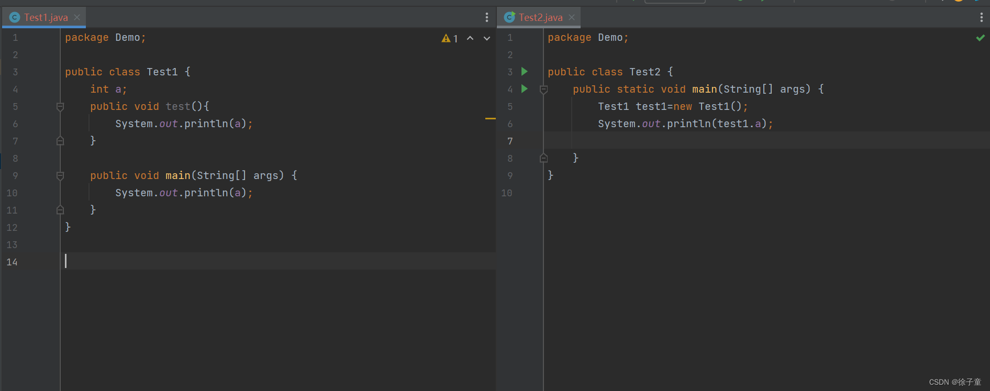The image size is (990, 391).
Task: Click 'public class Test2' declaration
Action: [604, 72]
